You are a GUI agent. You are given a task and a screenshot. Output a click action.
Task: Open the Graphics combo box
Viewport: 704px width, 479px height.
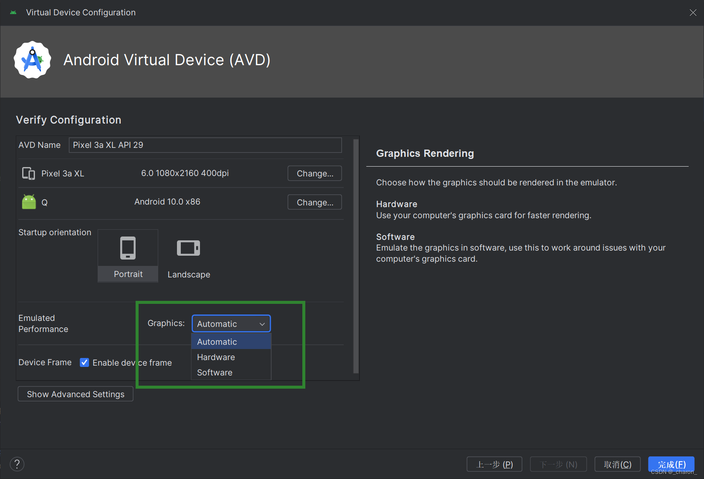tap(231, 324)
